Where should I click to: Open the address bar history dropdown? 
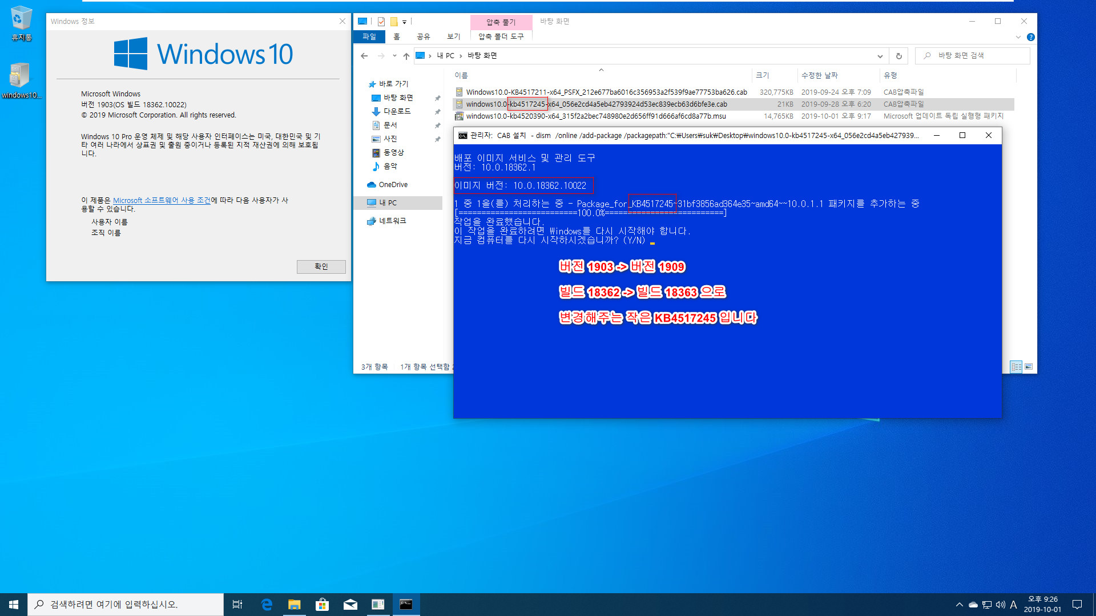[880, 56]
